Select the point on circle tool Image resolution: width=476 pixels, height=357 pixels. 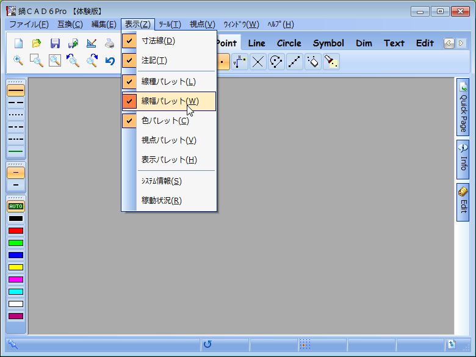pyautogui.click(x=276, y=62)
